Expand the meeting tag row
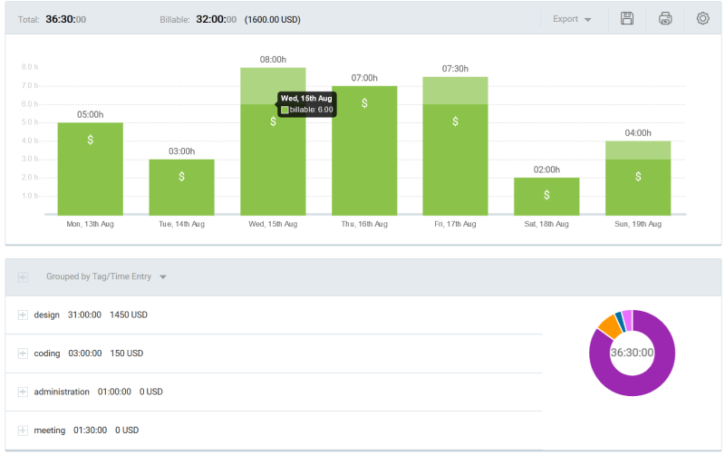Screen dimensions: 725x455 [23, 431]
